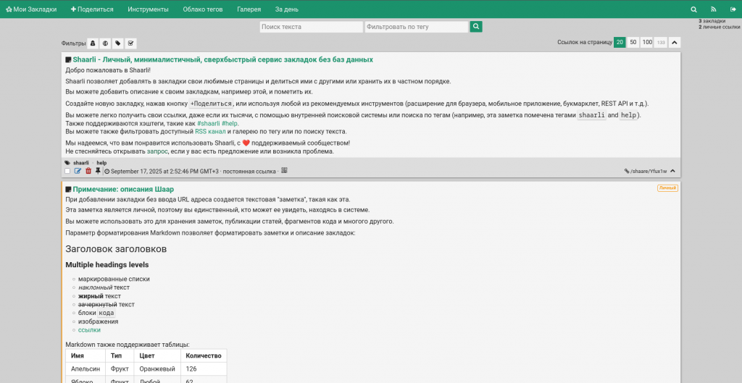This screenshot has height=383, width=742.
Task: Open the RSS канал link
Action: (210, 132)
